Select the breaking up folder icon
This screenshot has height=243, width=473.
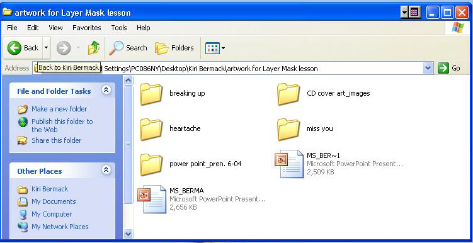151,94
